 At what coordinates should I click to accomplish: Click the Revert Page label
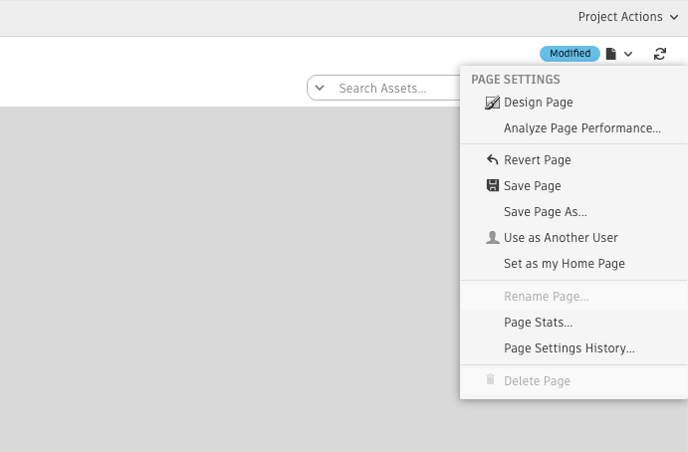pos(538,159)
